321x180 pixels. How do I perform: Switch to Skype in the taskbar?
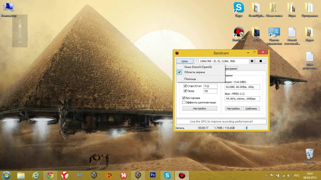pos(167,175)
